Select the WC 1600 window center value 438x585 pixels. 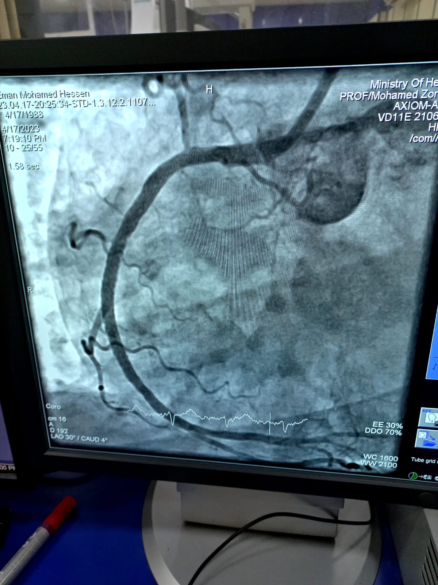[380, 458]
